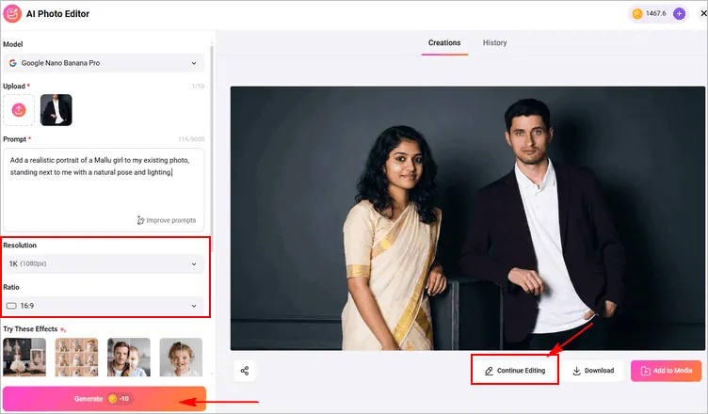This screenshot has height=414, width=708.
Task: Click the share icon below the image
Action: click(x=245, y=371)
